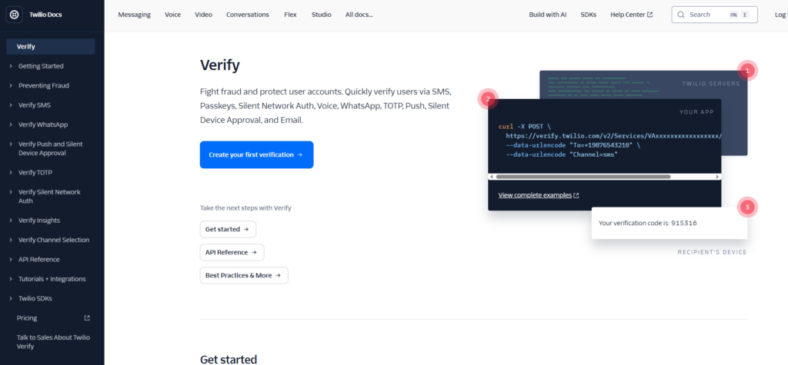788x365 pixels.
Task: Click the API Reference arrow button
Action: point(232,253)
